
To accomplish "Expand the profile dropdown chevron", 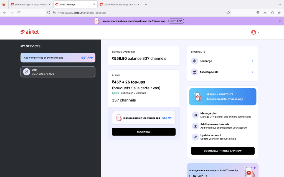I will point(259,32).
